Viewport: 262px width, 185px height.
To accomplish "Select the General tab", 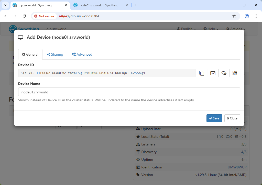I will 30,54.
